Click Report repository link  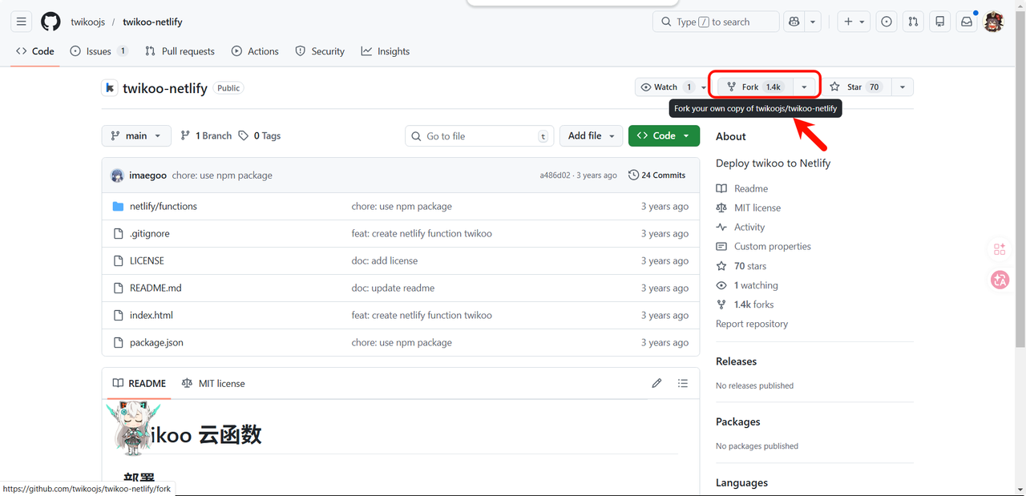(752, 324)
